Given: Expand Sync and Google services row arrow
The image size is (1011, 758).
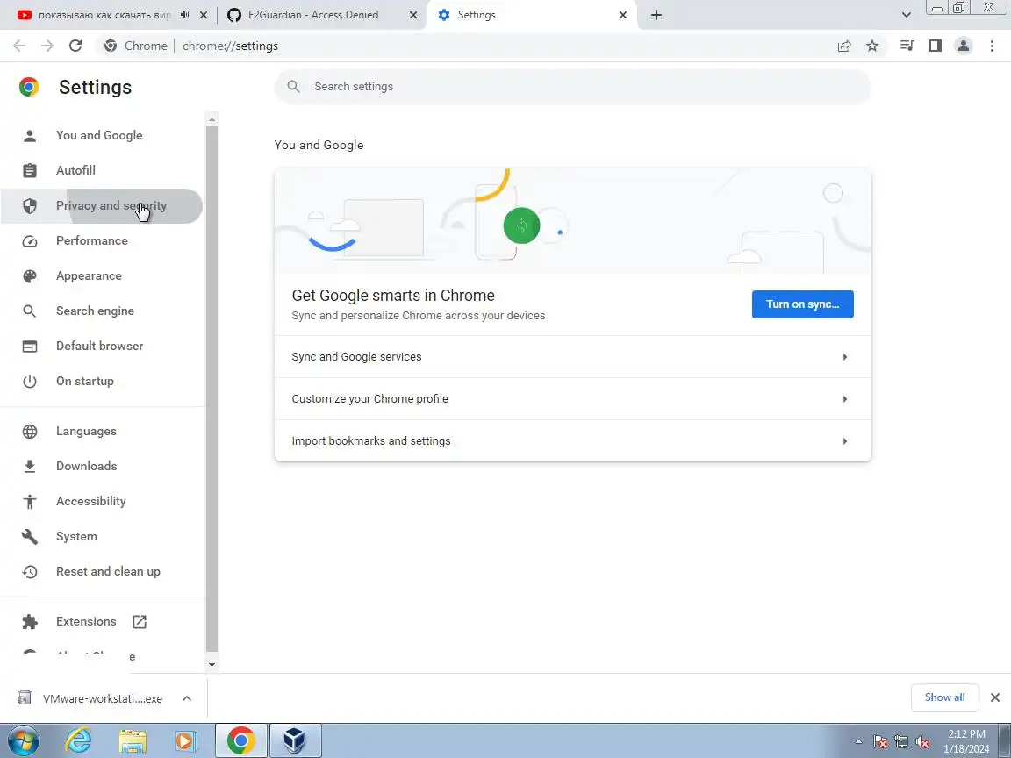Looking at the screenshot, I should [x=844, y=357].
